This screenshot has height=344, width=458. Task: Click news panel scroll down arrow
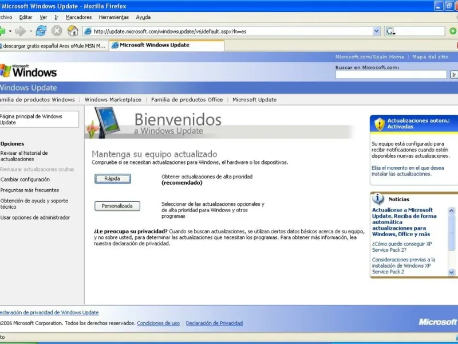[x=452, y=272]
